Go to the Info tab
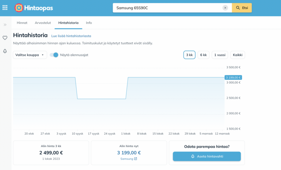Image resolution: width=281 pixels, height=170 pixels. (x=89, y=23)
